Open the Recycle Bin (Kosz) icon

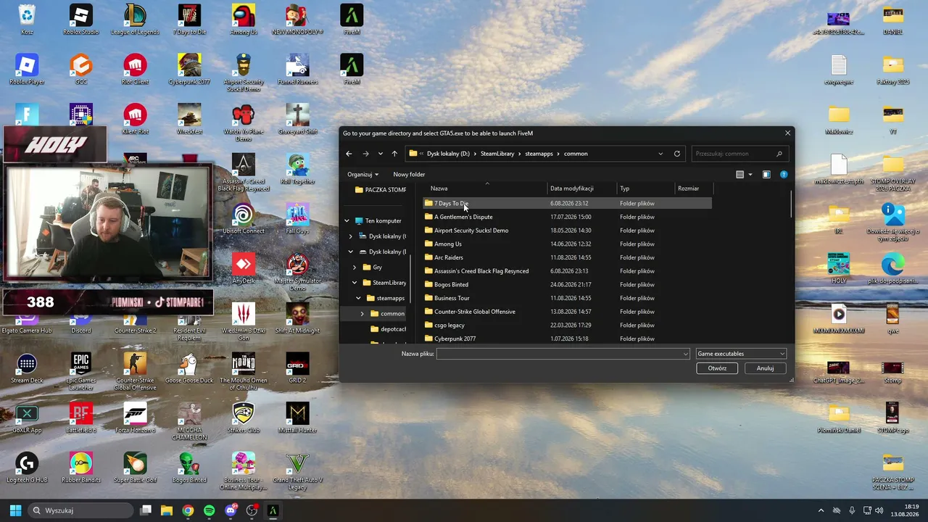(x=27, y=19)
